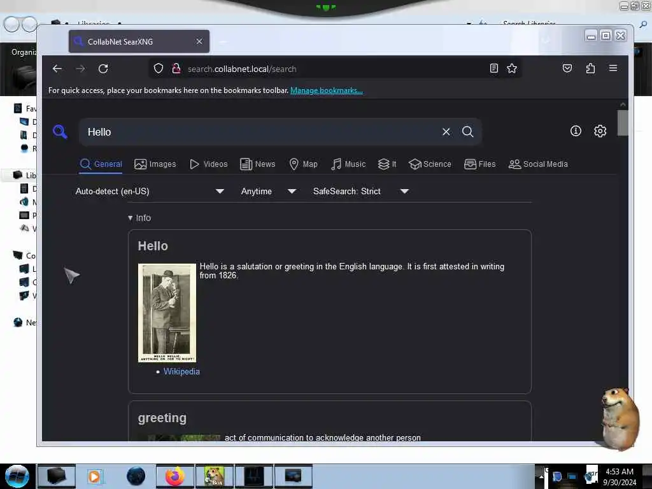Open the Anytime time range dropdown
This screenshot has height=489, width=652.
[x=269, y=191]
